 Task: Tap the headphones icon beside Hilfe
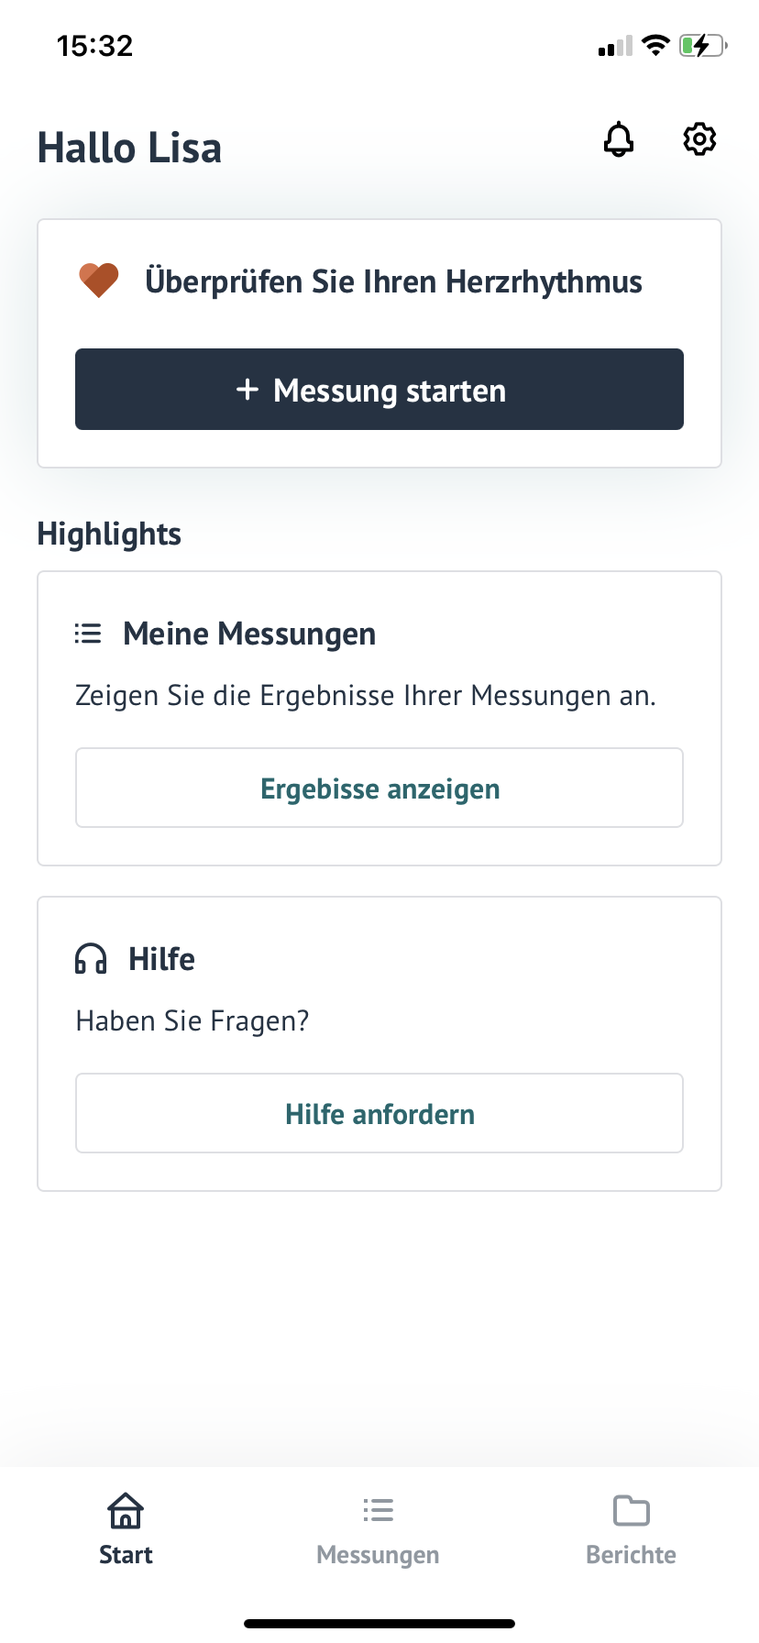point(91,959)
